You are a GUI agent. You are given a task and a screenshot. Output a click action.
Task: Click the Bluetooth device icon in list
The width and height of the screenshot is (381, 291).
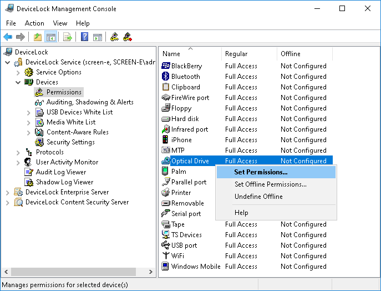click(165, 77)
